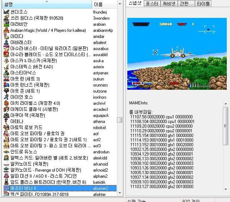Click the alpham2 name cell

point(100,176)
